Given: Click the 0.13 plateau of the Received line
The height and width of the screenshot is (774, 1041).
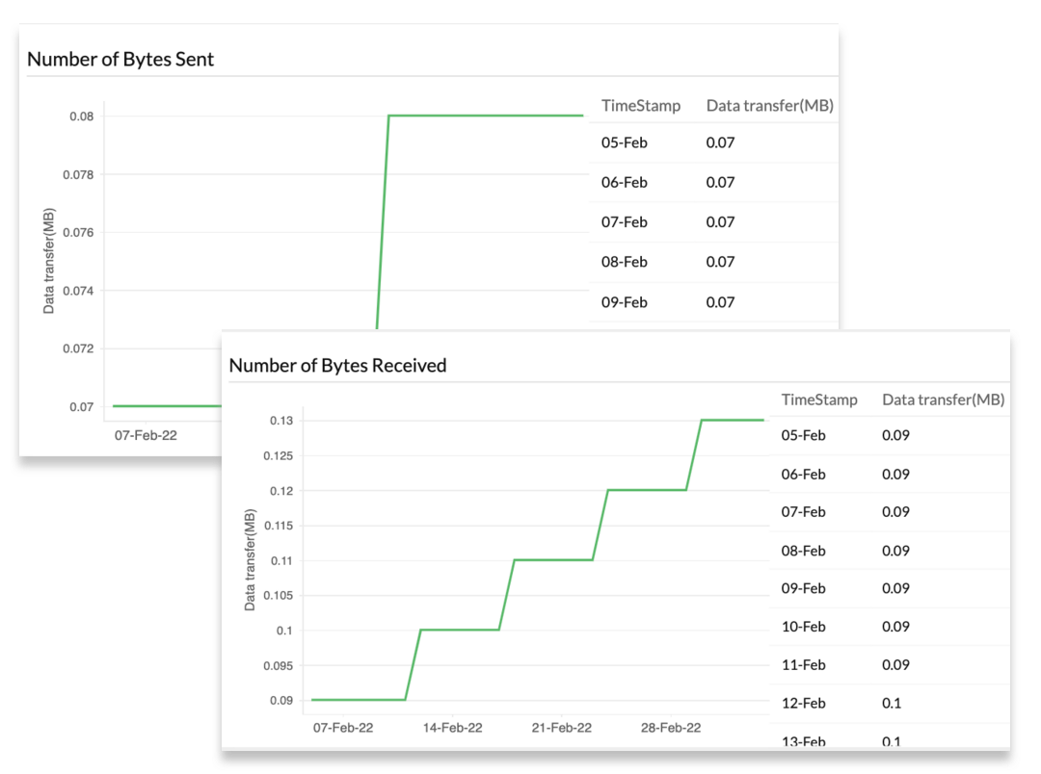Looking at the screenshot, I should 733,420.
